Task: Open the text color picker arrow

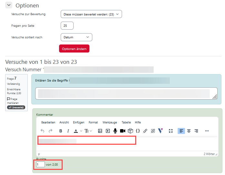Action: [x=81, y=131]
